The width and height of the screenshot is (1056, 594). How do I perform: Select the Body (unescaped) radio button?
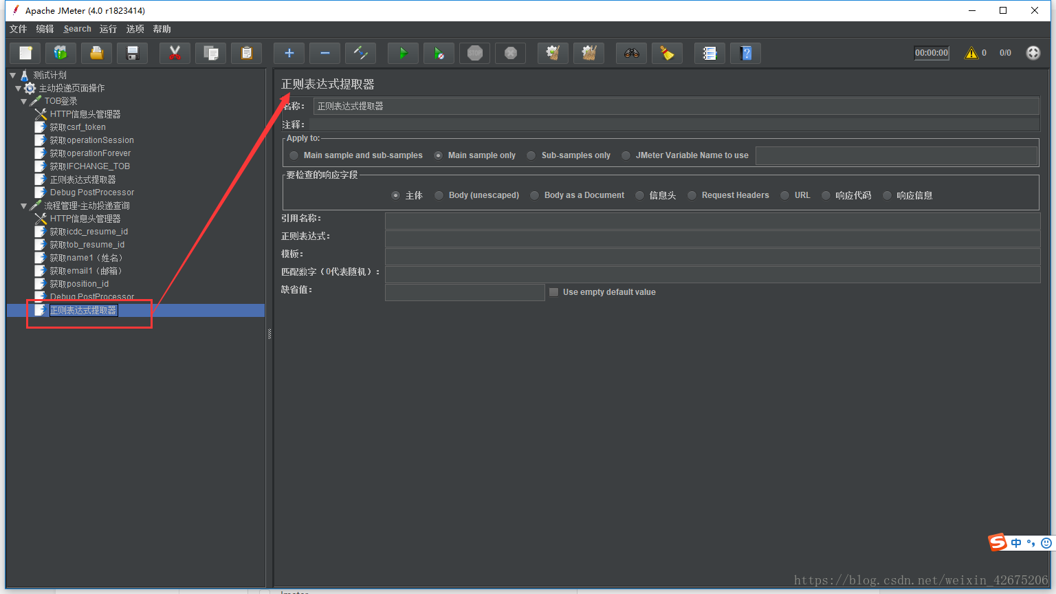click(x=439, y=195)
